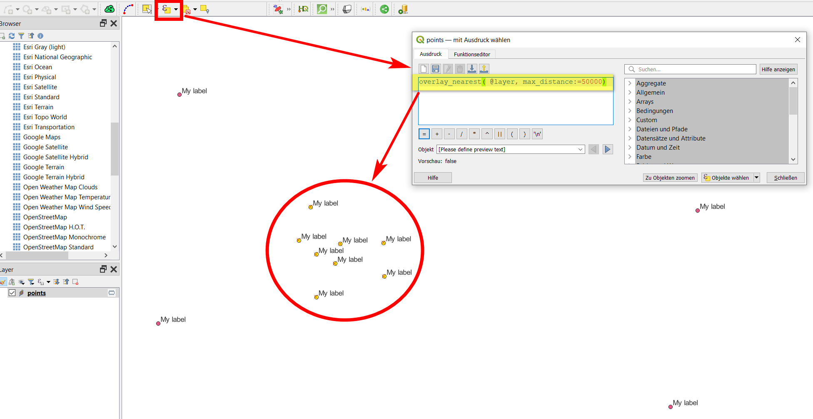Expand the Aggregate function category

629,83
